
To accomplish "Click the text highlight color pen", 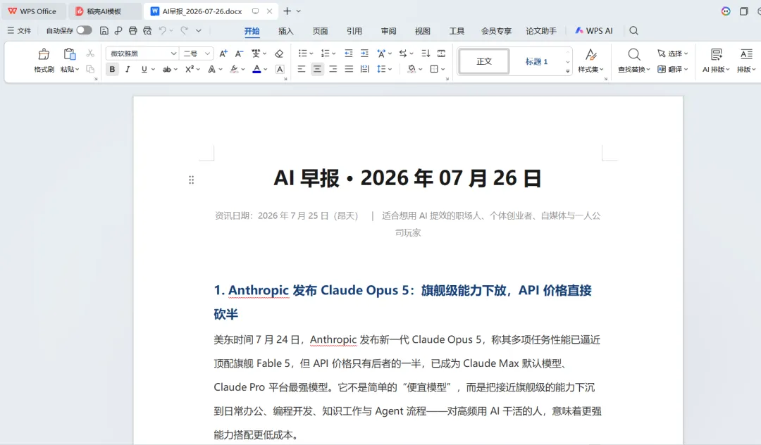I will click(235, 69).
